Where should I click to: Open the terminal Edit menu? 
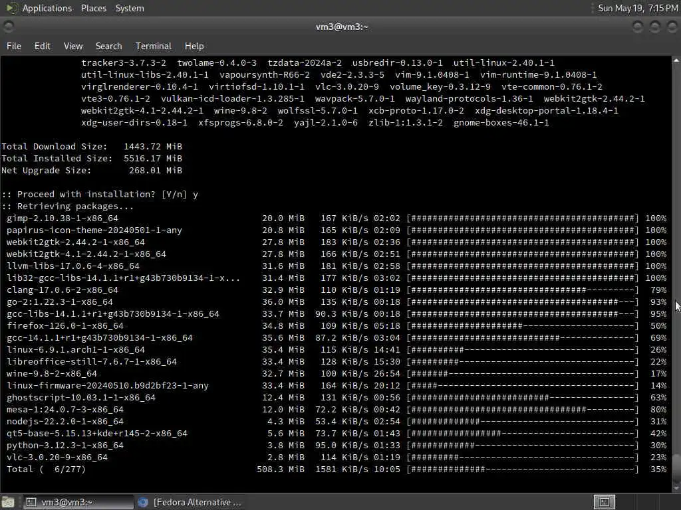(42, 46)
